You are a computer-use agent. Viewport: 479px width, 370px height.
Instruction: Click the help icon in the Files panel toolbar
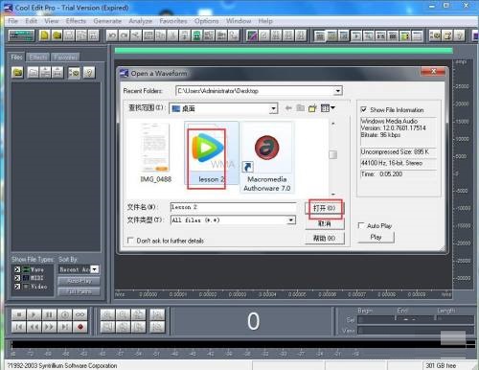[x=89, y=73]
